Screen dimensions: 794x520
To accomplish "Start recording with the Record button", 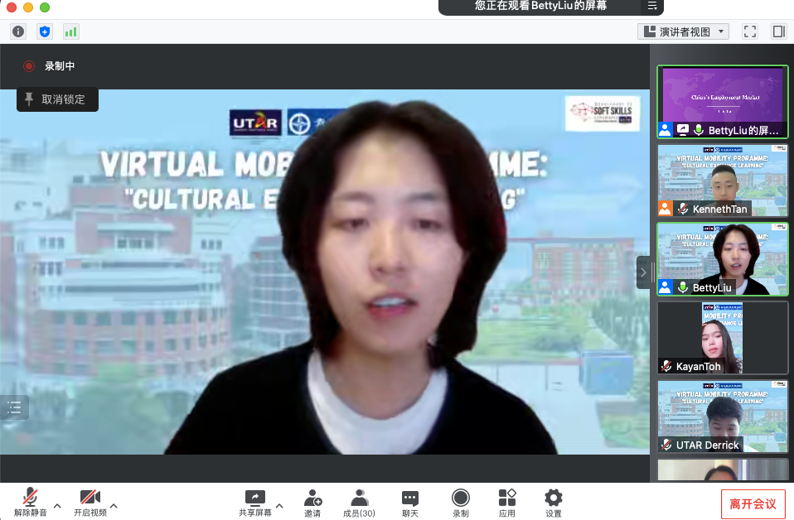I will click(460, 502).
